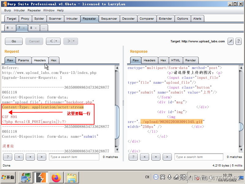245x184 pixels.
Task: Open response Hex tab
Action: (163, 60)
